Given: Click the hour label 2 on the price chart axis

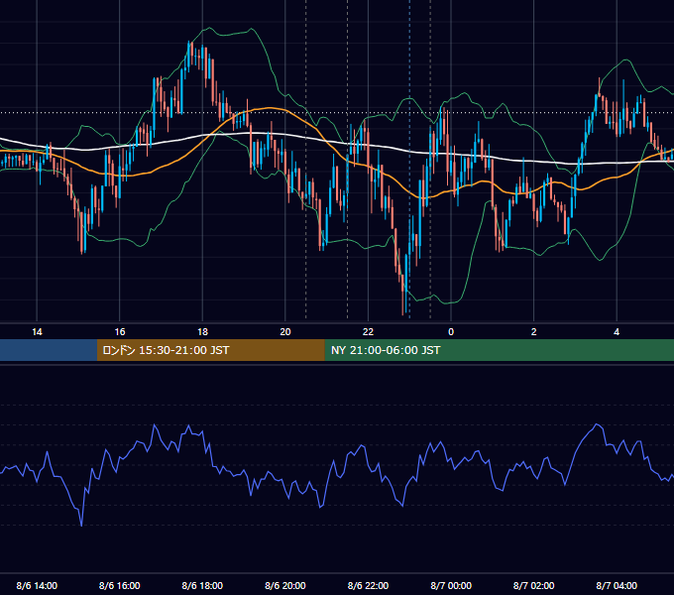Looking at the screenshot, I should tap(534, 332).
